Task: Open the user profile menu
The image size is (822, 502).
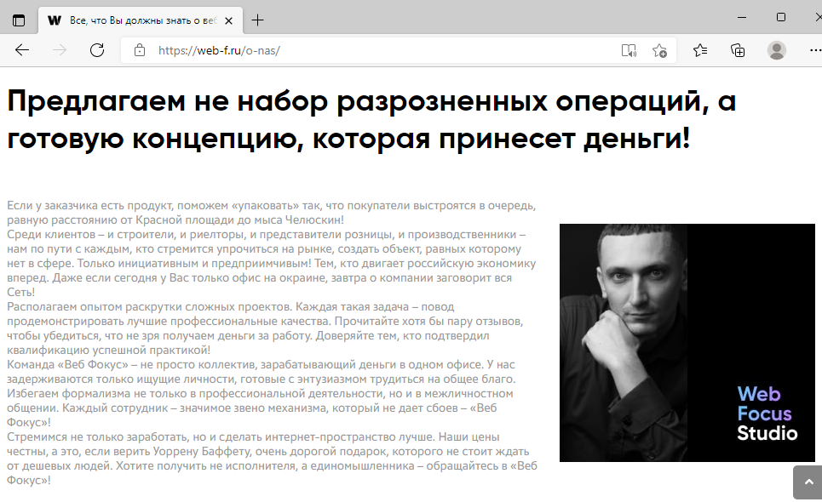Action: tap(776, 50)
